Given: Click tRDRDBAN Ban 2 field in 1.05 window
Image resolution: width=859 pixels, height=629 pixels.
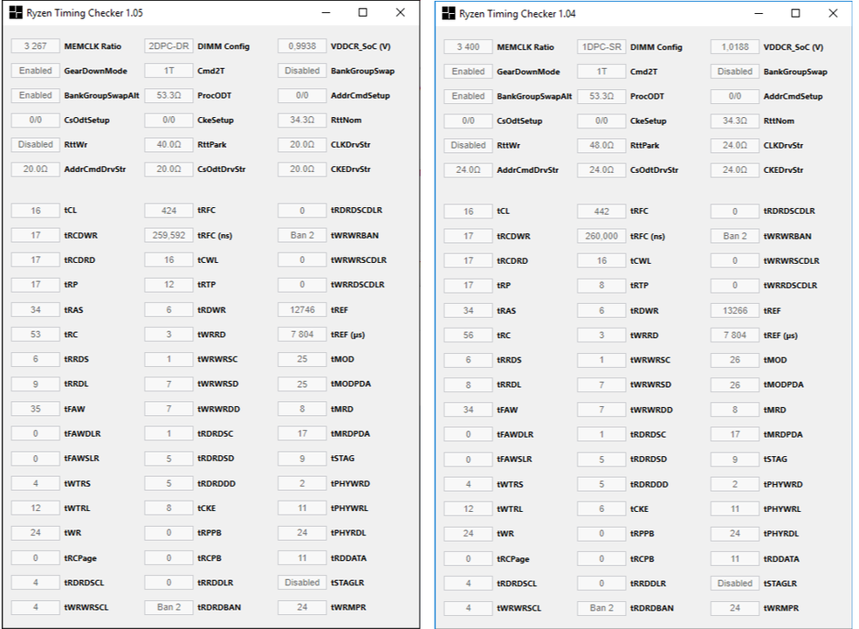Looking at the screenshot, I should tap(168, 607).
